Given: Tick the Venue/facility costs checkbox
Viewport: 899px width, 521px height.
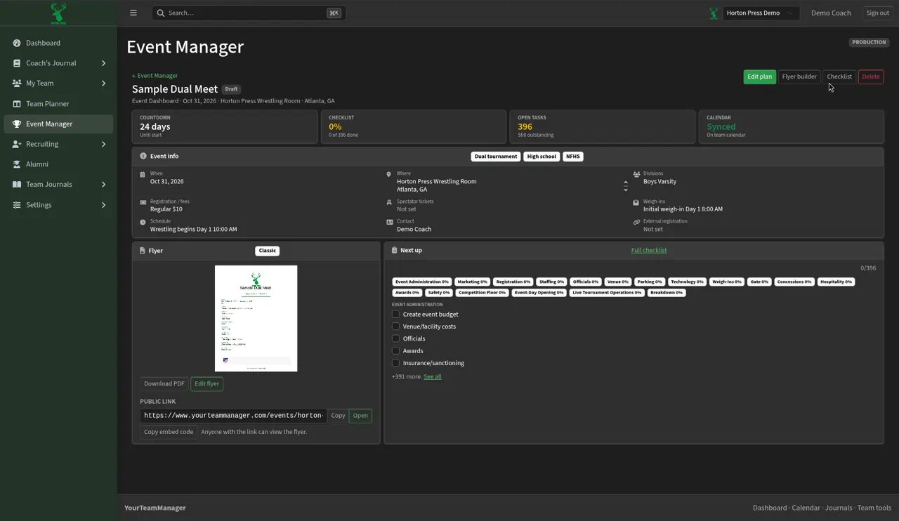Looking at the screenshot, I should coord(395,327).
